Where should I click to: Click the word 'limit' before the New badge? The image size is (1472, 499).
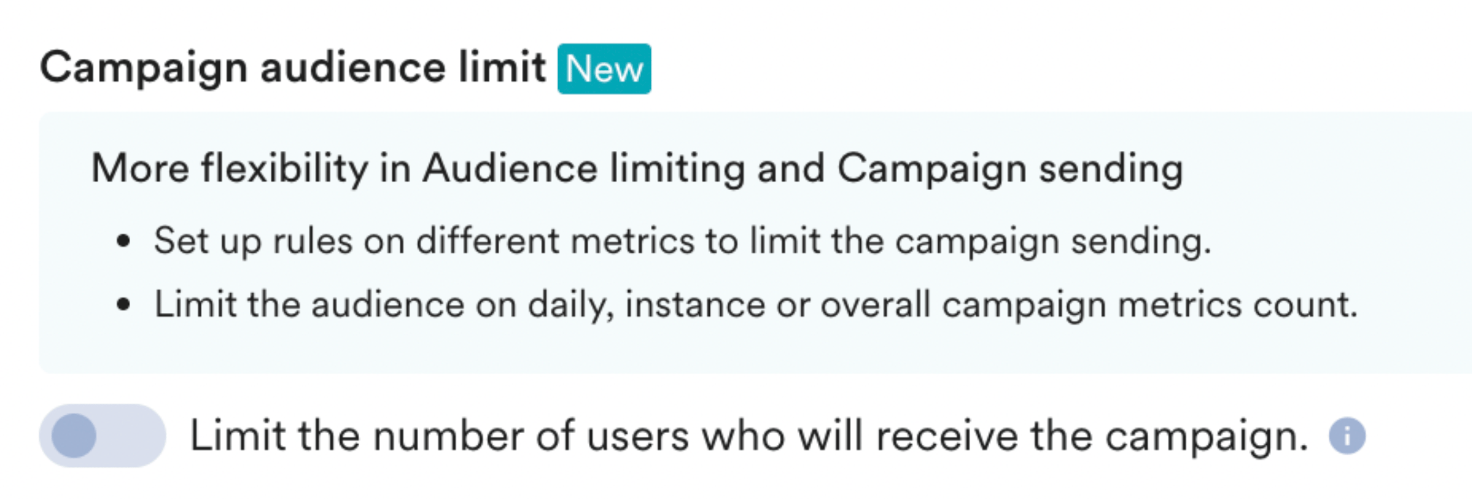(502, 68)
